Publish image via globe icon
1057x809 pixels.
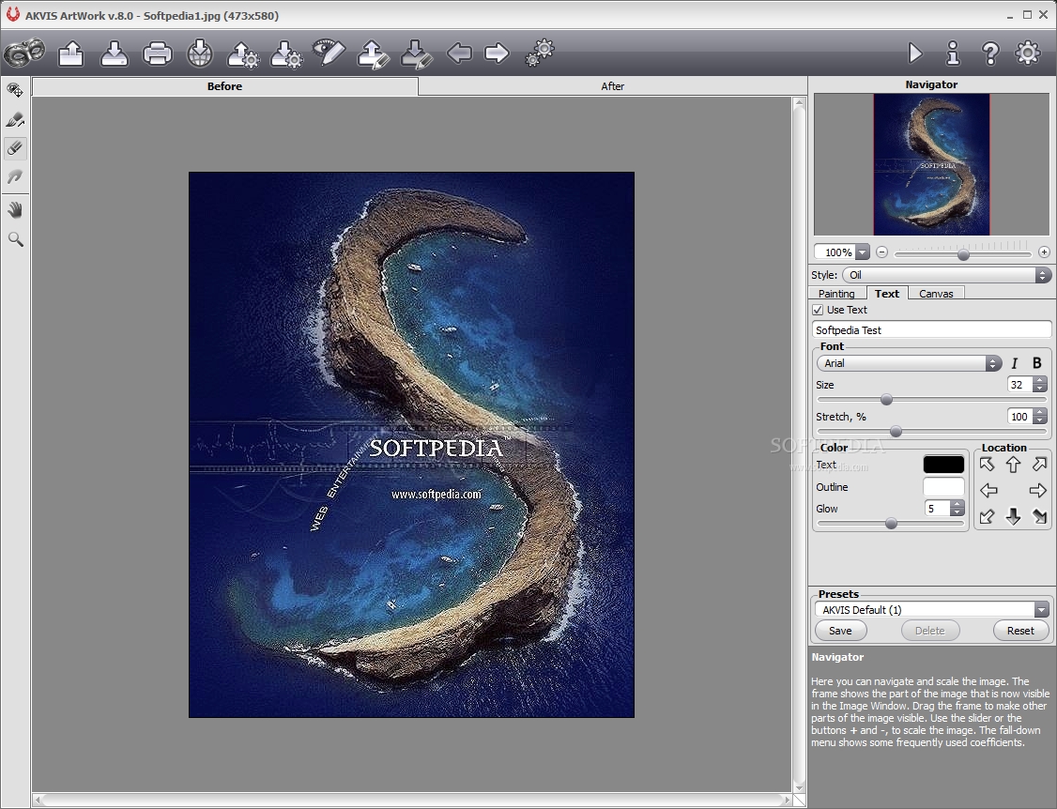200,53
